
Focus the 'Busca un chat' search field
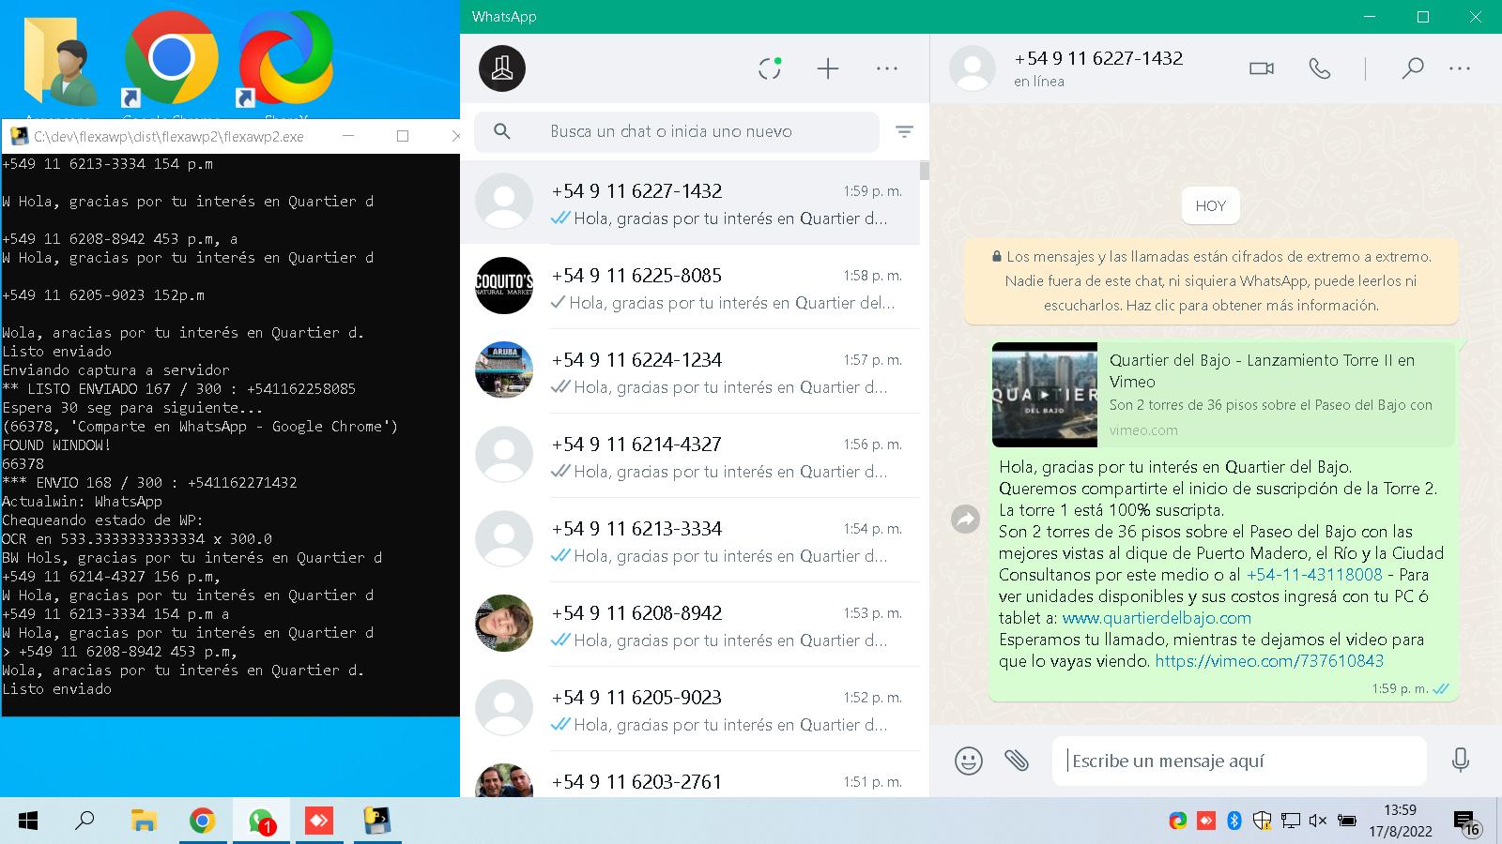pyautogui.click(x=677, y=132)
